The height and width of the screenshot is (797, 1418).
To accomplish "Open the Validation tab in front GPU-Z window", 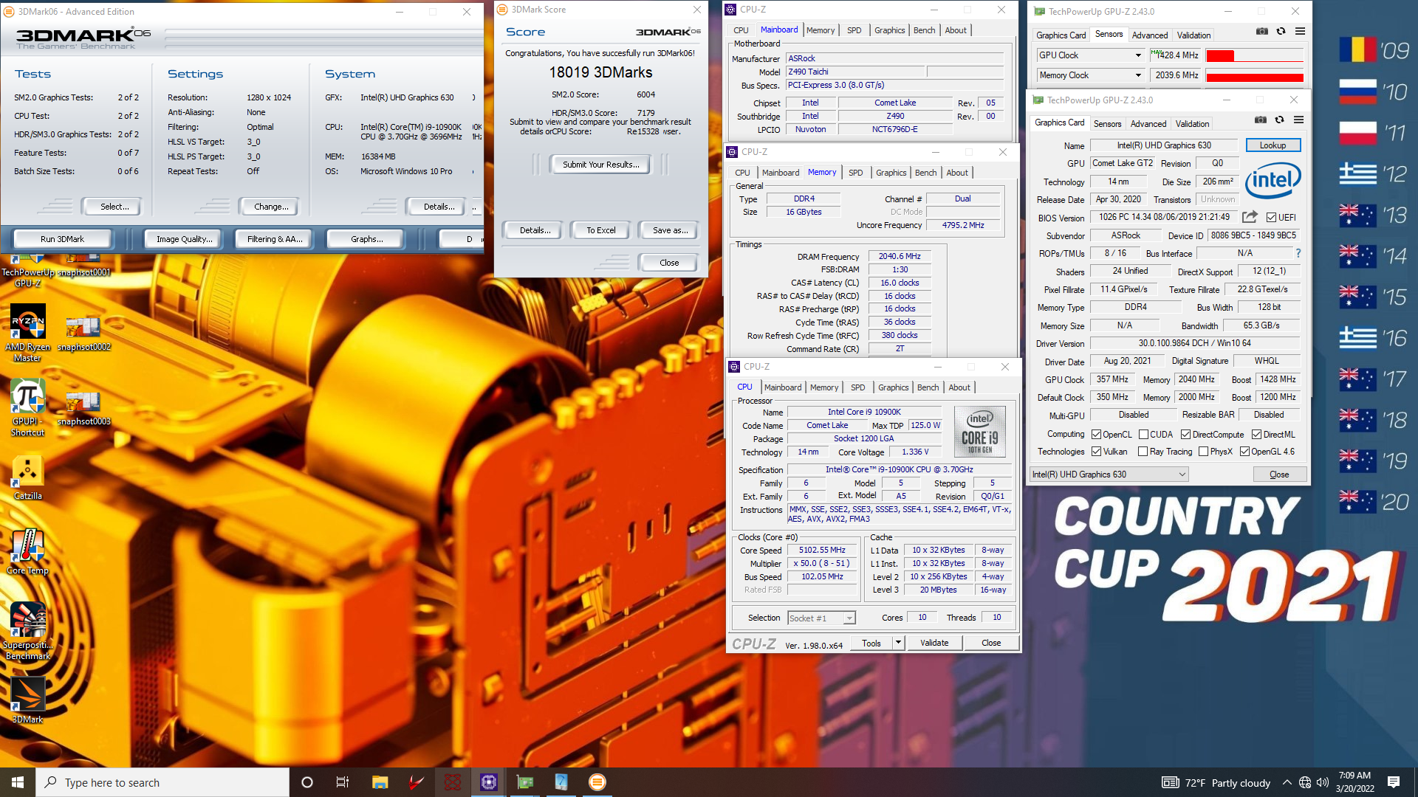I will (x=1192, y=124).
